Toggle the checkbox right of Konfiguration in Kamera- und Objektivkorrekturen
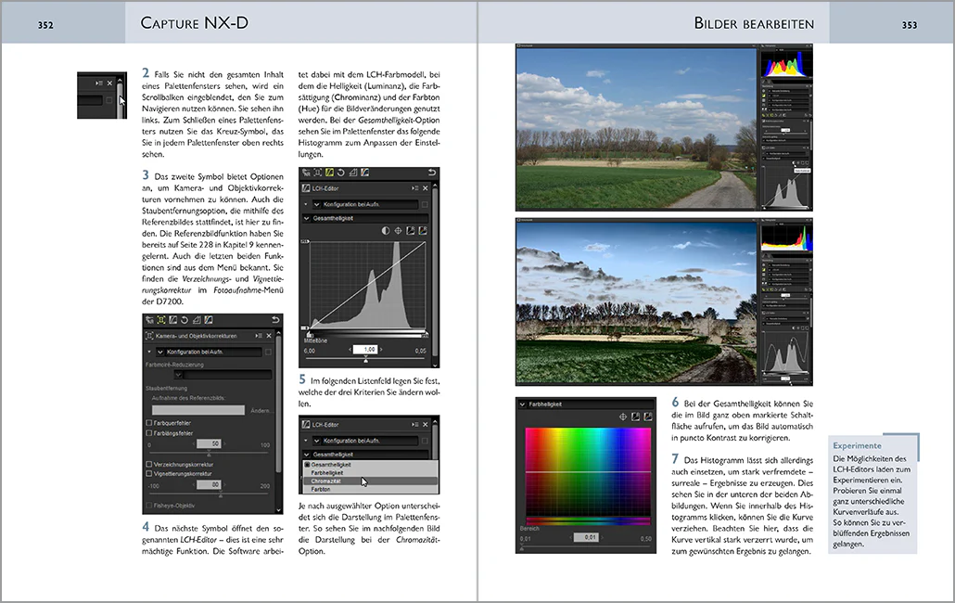 click(x=268, y=352)
